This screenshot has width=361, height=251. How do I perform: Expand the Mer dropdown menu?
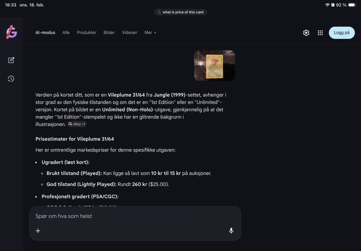pos(150,33)
